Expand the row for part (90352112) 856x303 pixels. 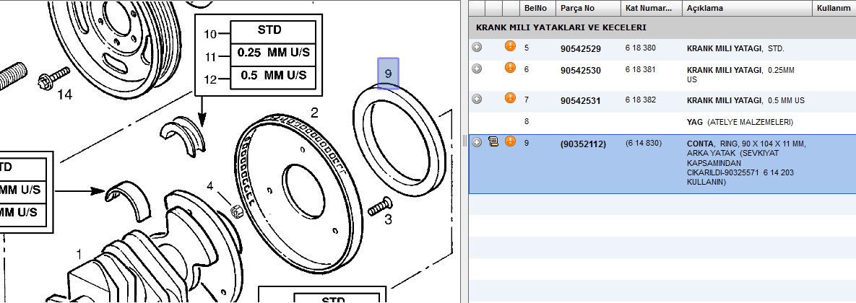(x=477, y=142)
